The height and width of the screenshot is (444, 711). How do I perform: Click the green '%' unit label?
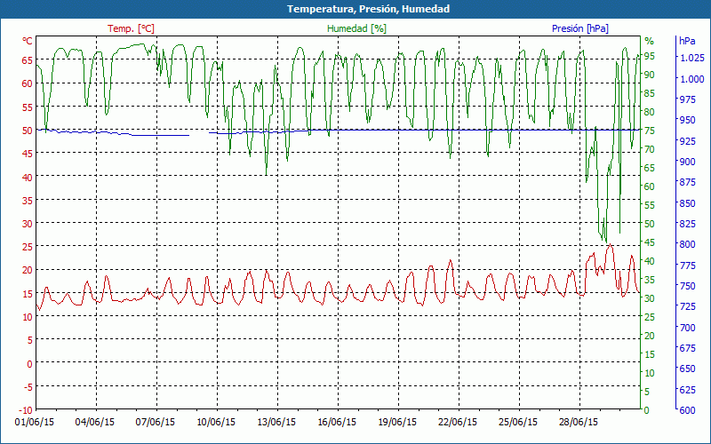pos(650,41)
